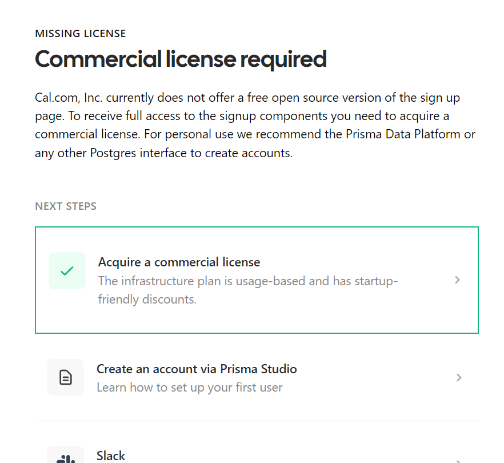Open the Slack link title
504x463 pixels.
111,456
